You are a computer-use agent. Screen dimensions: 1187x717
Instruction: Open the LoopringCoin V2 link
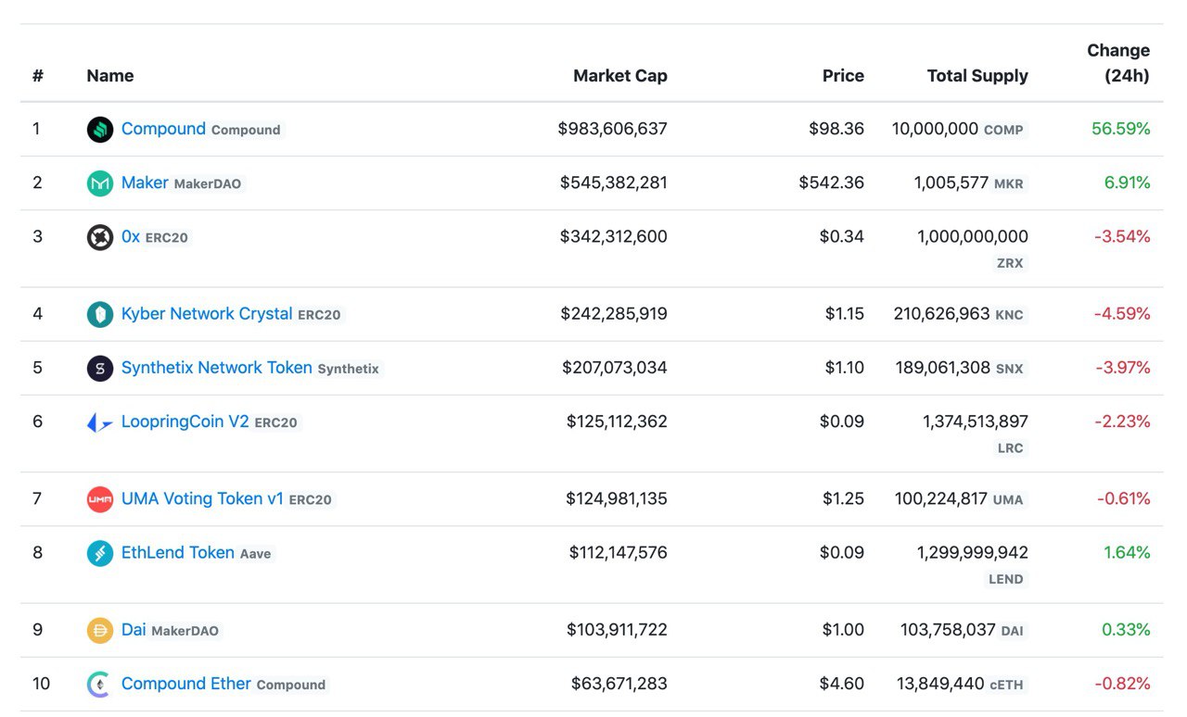[x=185, y=421]
